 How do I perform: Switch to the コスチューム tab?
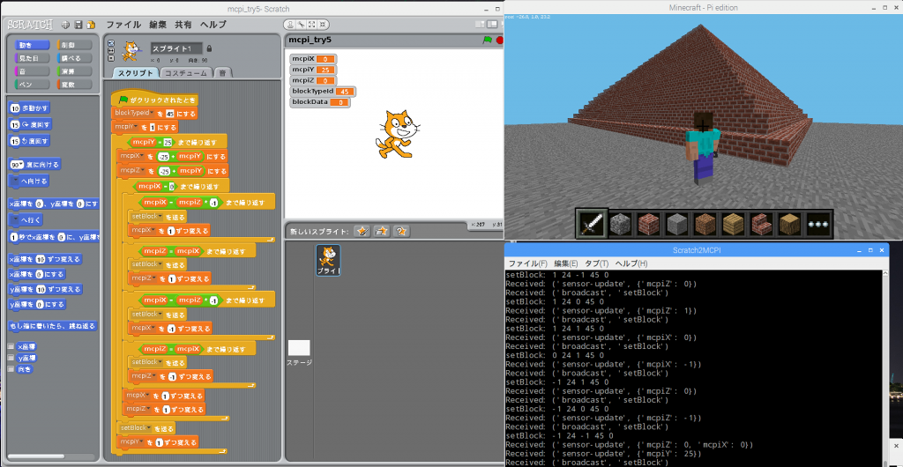tap(187, 73)
